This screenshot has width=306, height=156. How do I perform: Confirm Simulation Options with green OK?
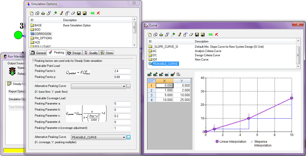92,13
